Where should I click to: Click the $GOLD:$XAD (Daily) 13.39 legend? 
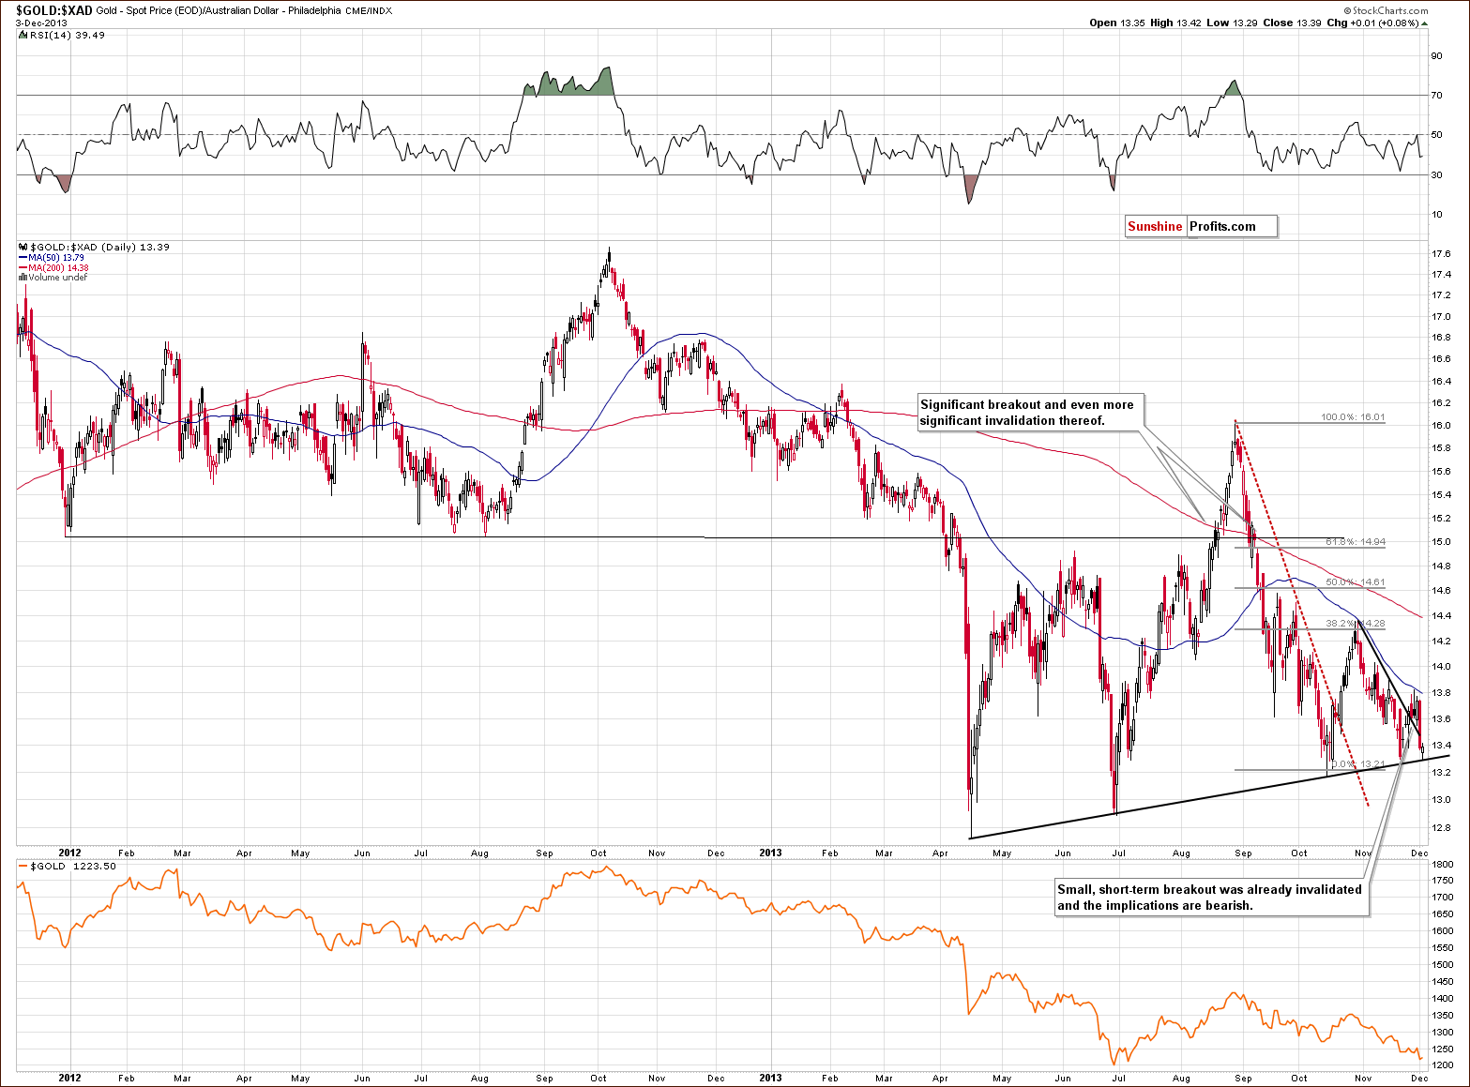[94, 248]
